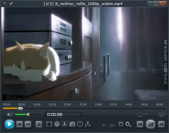This screenshot has height=133, width=169.
Task: Pin the window on top with the pushpin icon
Action: [11, 4]
